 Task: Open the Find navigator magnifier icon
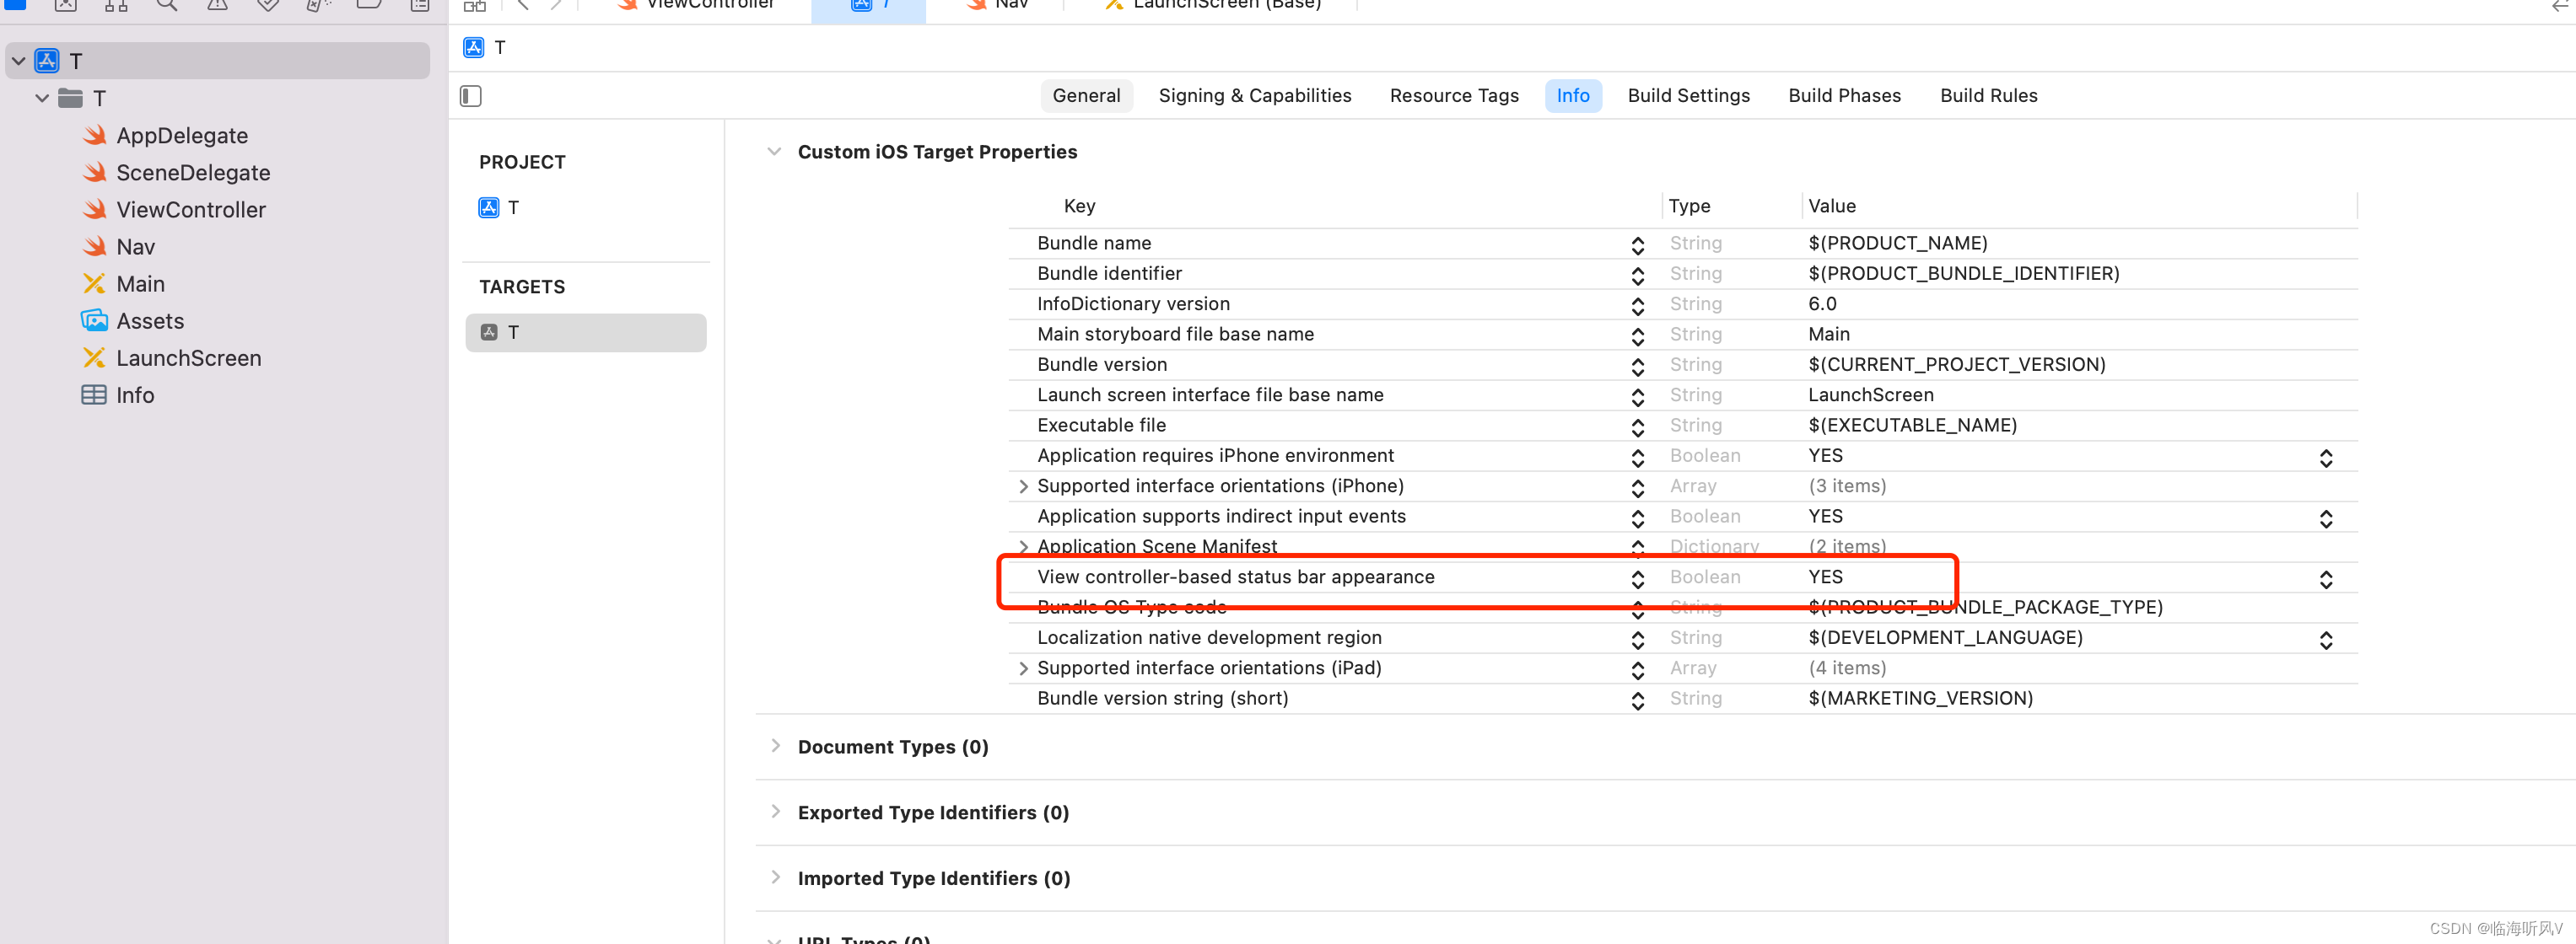point(167,5)
